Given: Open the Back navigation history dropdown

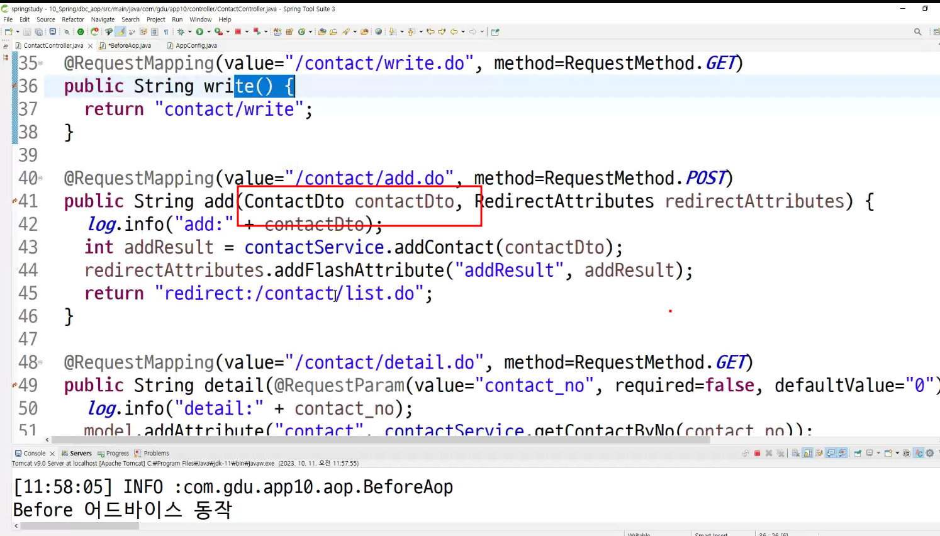Looking at the screenshot, I should [x=463, y=31].
